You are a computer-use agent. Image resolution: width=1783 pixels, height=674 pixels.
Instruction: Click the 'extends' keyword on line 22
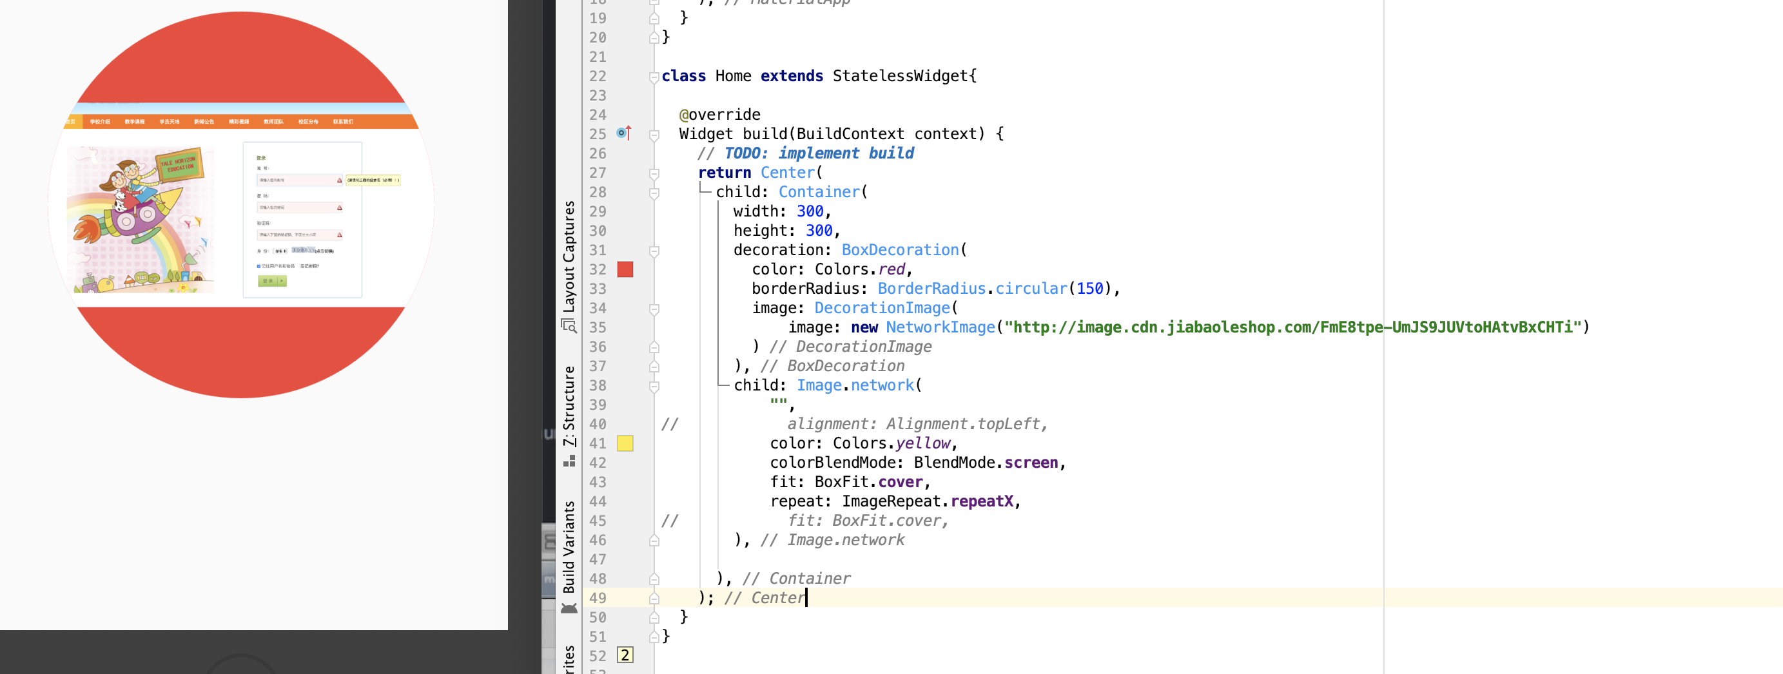pyautogui.click(x=792, y=76)
